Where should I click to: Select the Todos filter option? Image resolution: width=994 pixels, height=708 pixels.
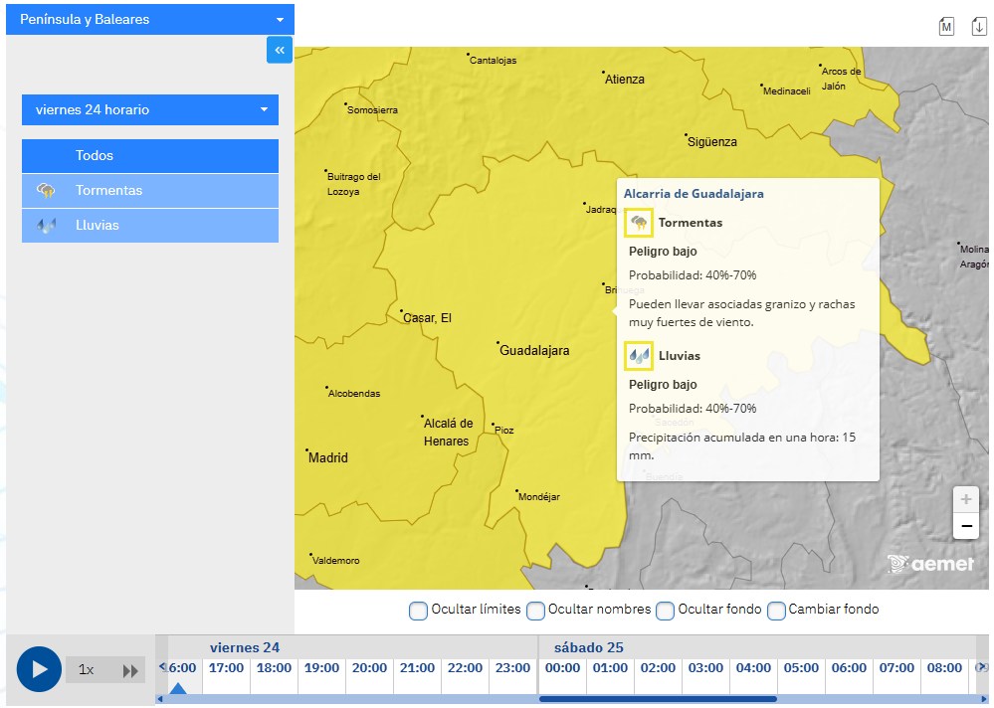(x=149, y=155)
